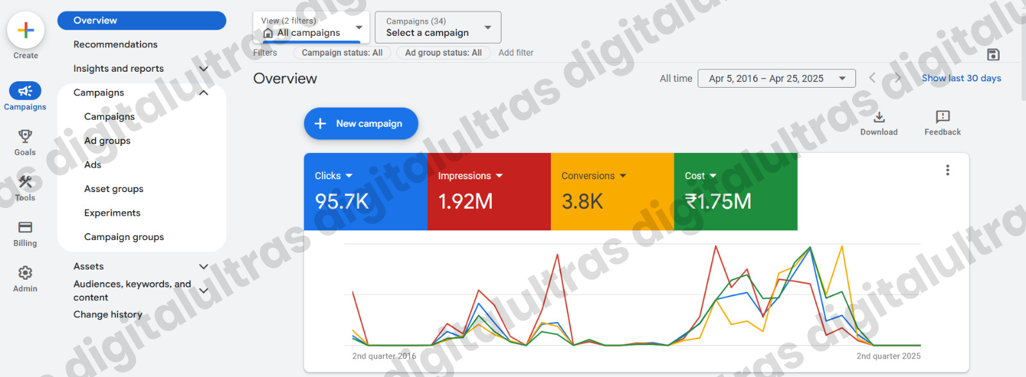Click Show last 30 days link
The image size is (1026, 377).
tap(961, 78)
